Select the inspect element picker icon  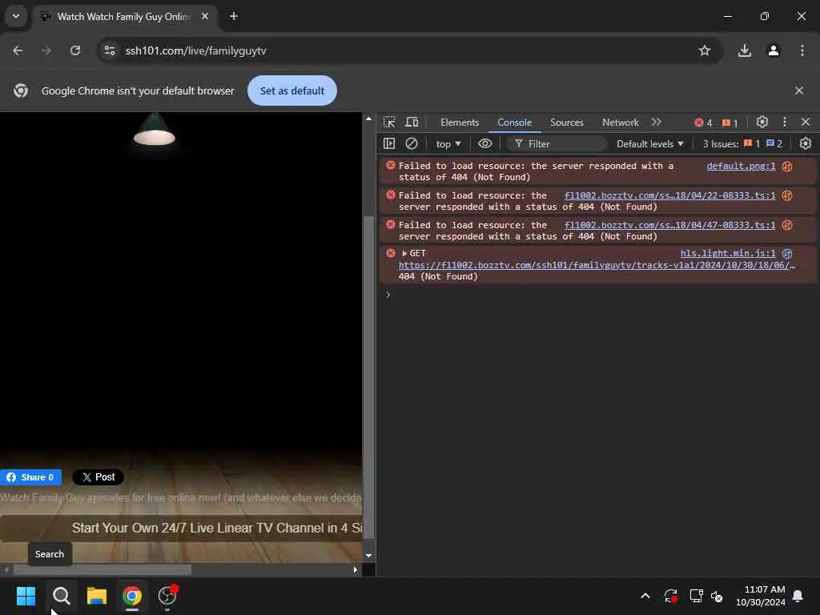point(389,123)
